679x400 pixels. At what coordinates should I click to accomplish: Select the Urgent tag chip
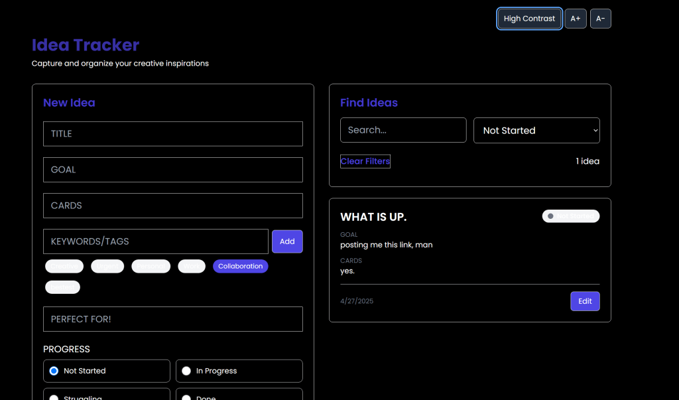point(107,266)
